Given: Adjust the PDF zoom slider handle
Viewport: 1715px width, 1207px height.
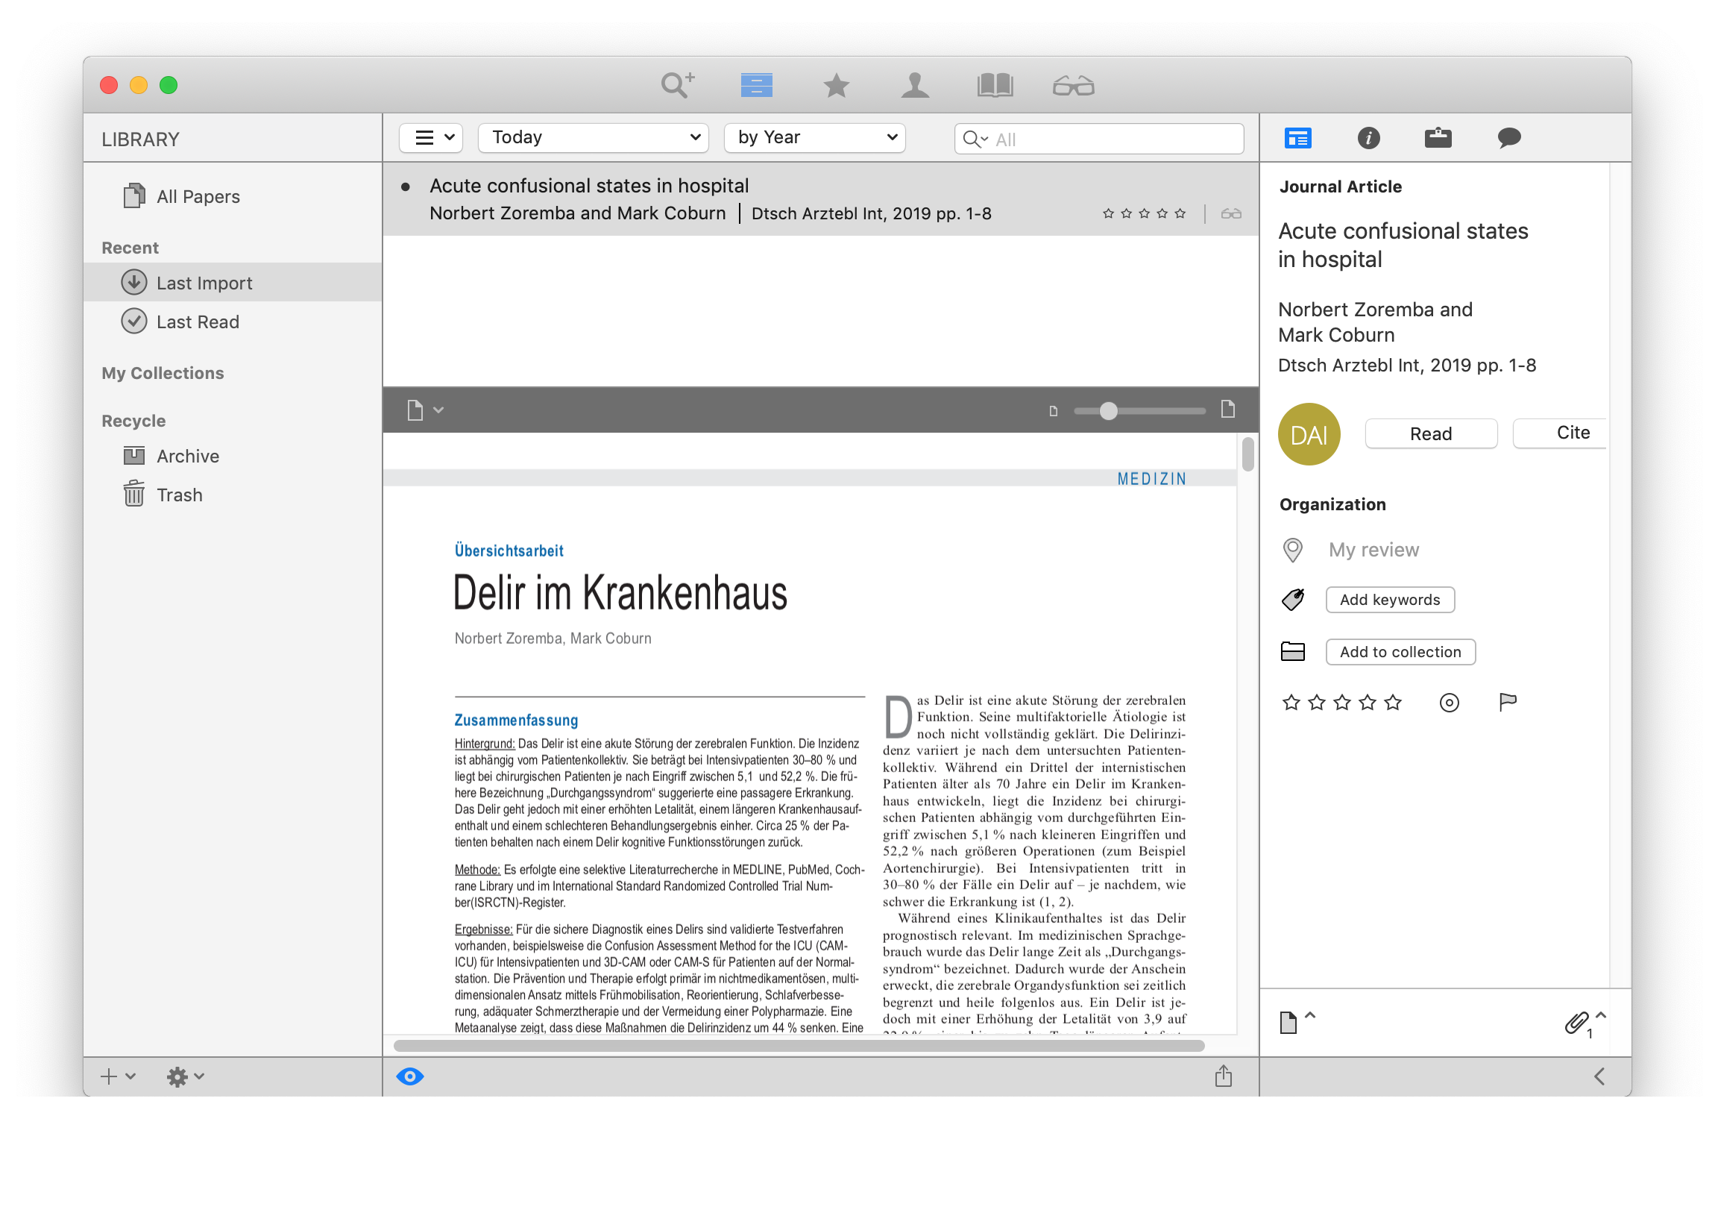Looking at the screenshot, I should click(1109, 410).
